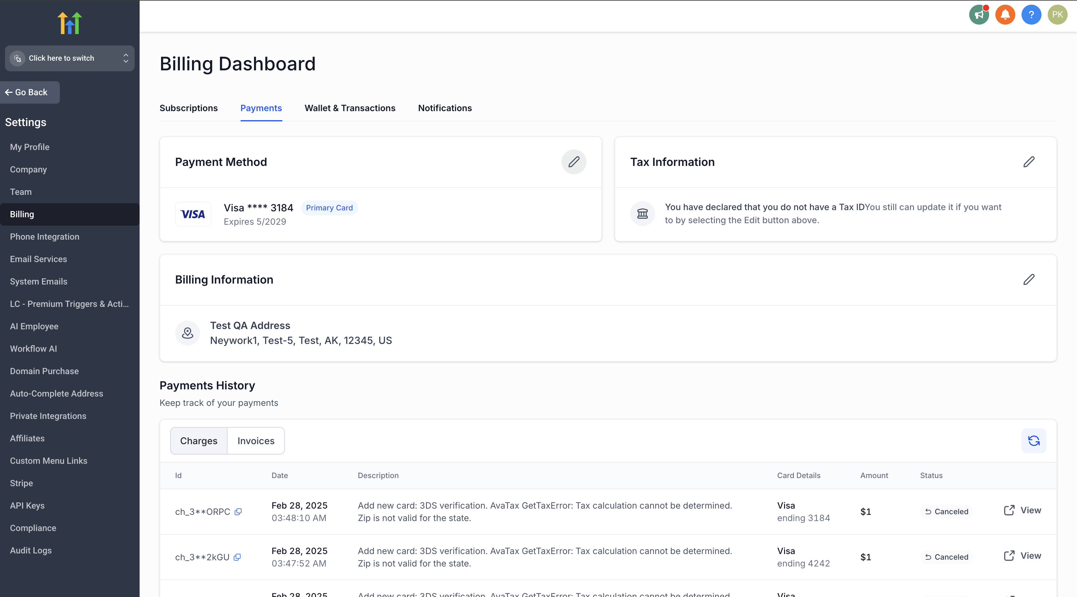Edit the Payment Method pencil icon

[x=574, y=162]
